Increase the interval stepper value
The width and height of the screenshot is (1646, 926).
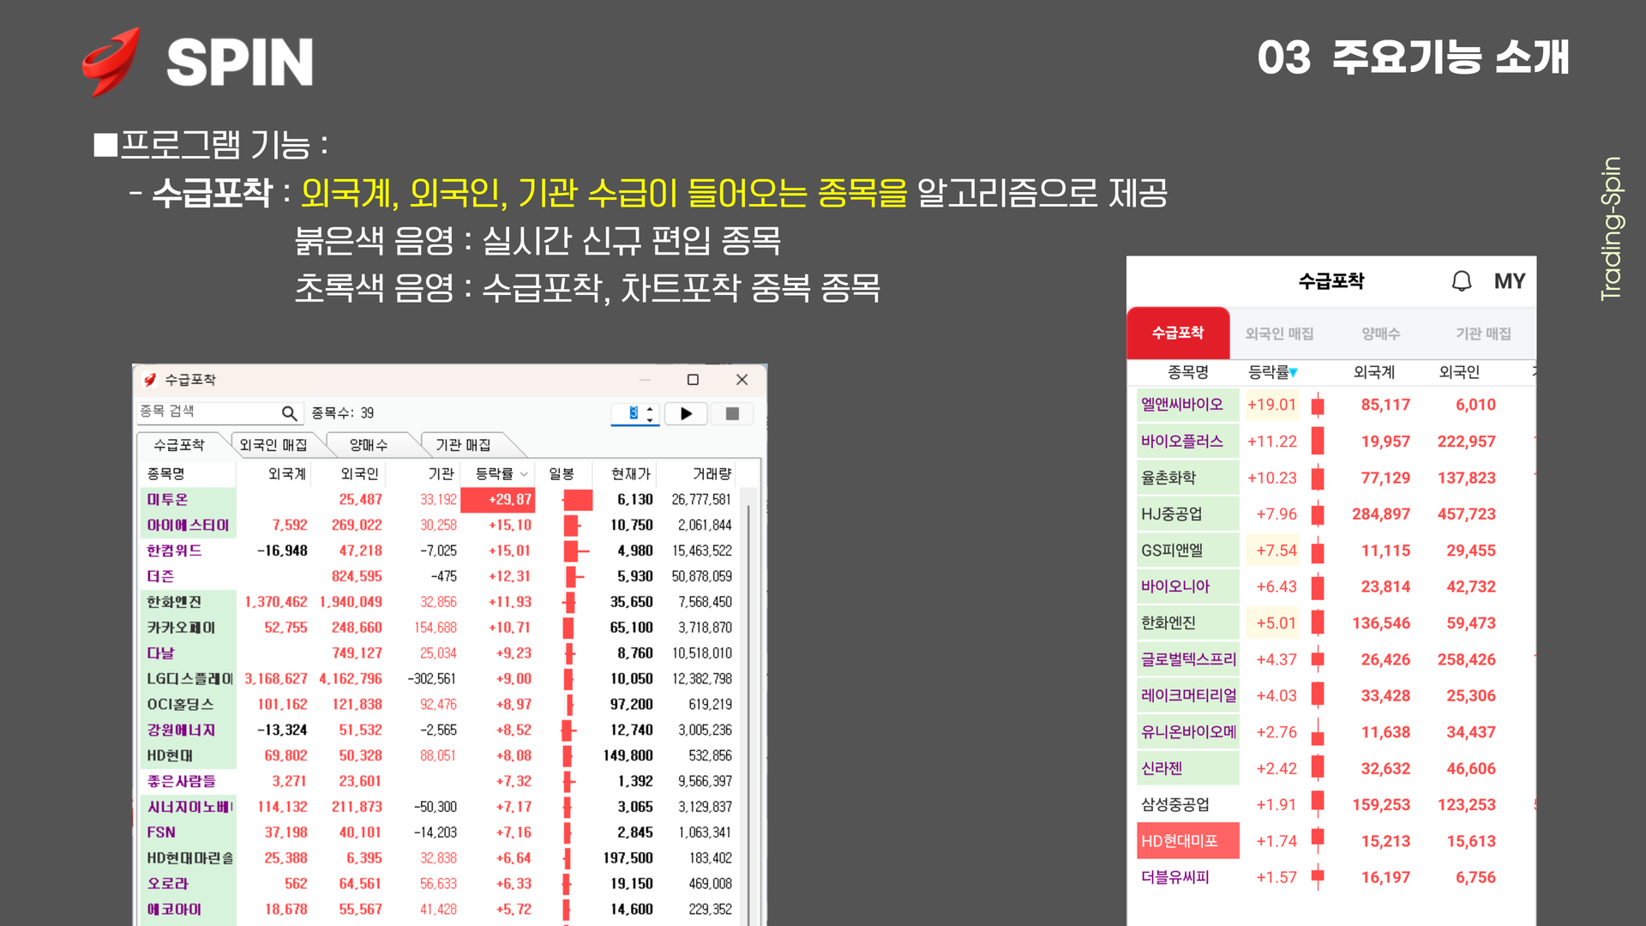[650, 408]
